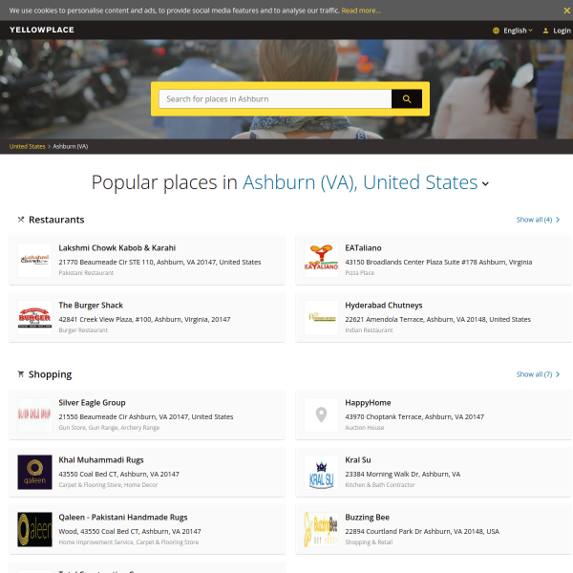
Task: Click the Khal Muhammadi Rugs qaleen logo
Action: pos(34,472)
